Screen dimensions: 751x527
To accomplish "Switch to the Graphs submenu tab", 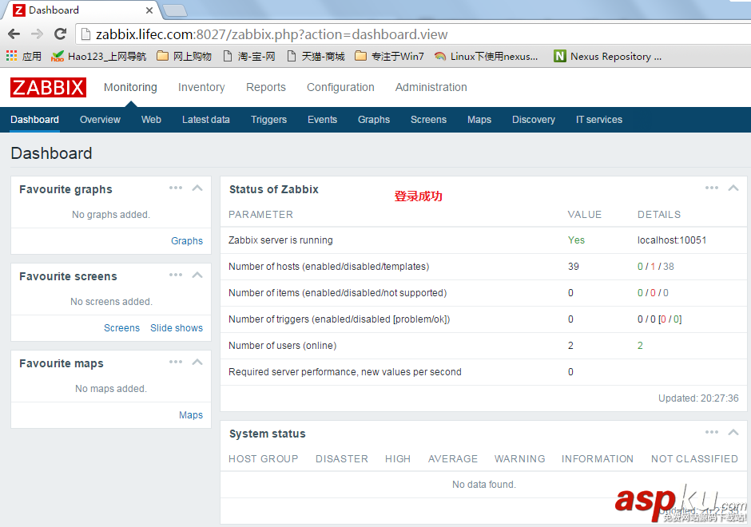I will (374, 120).
